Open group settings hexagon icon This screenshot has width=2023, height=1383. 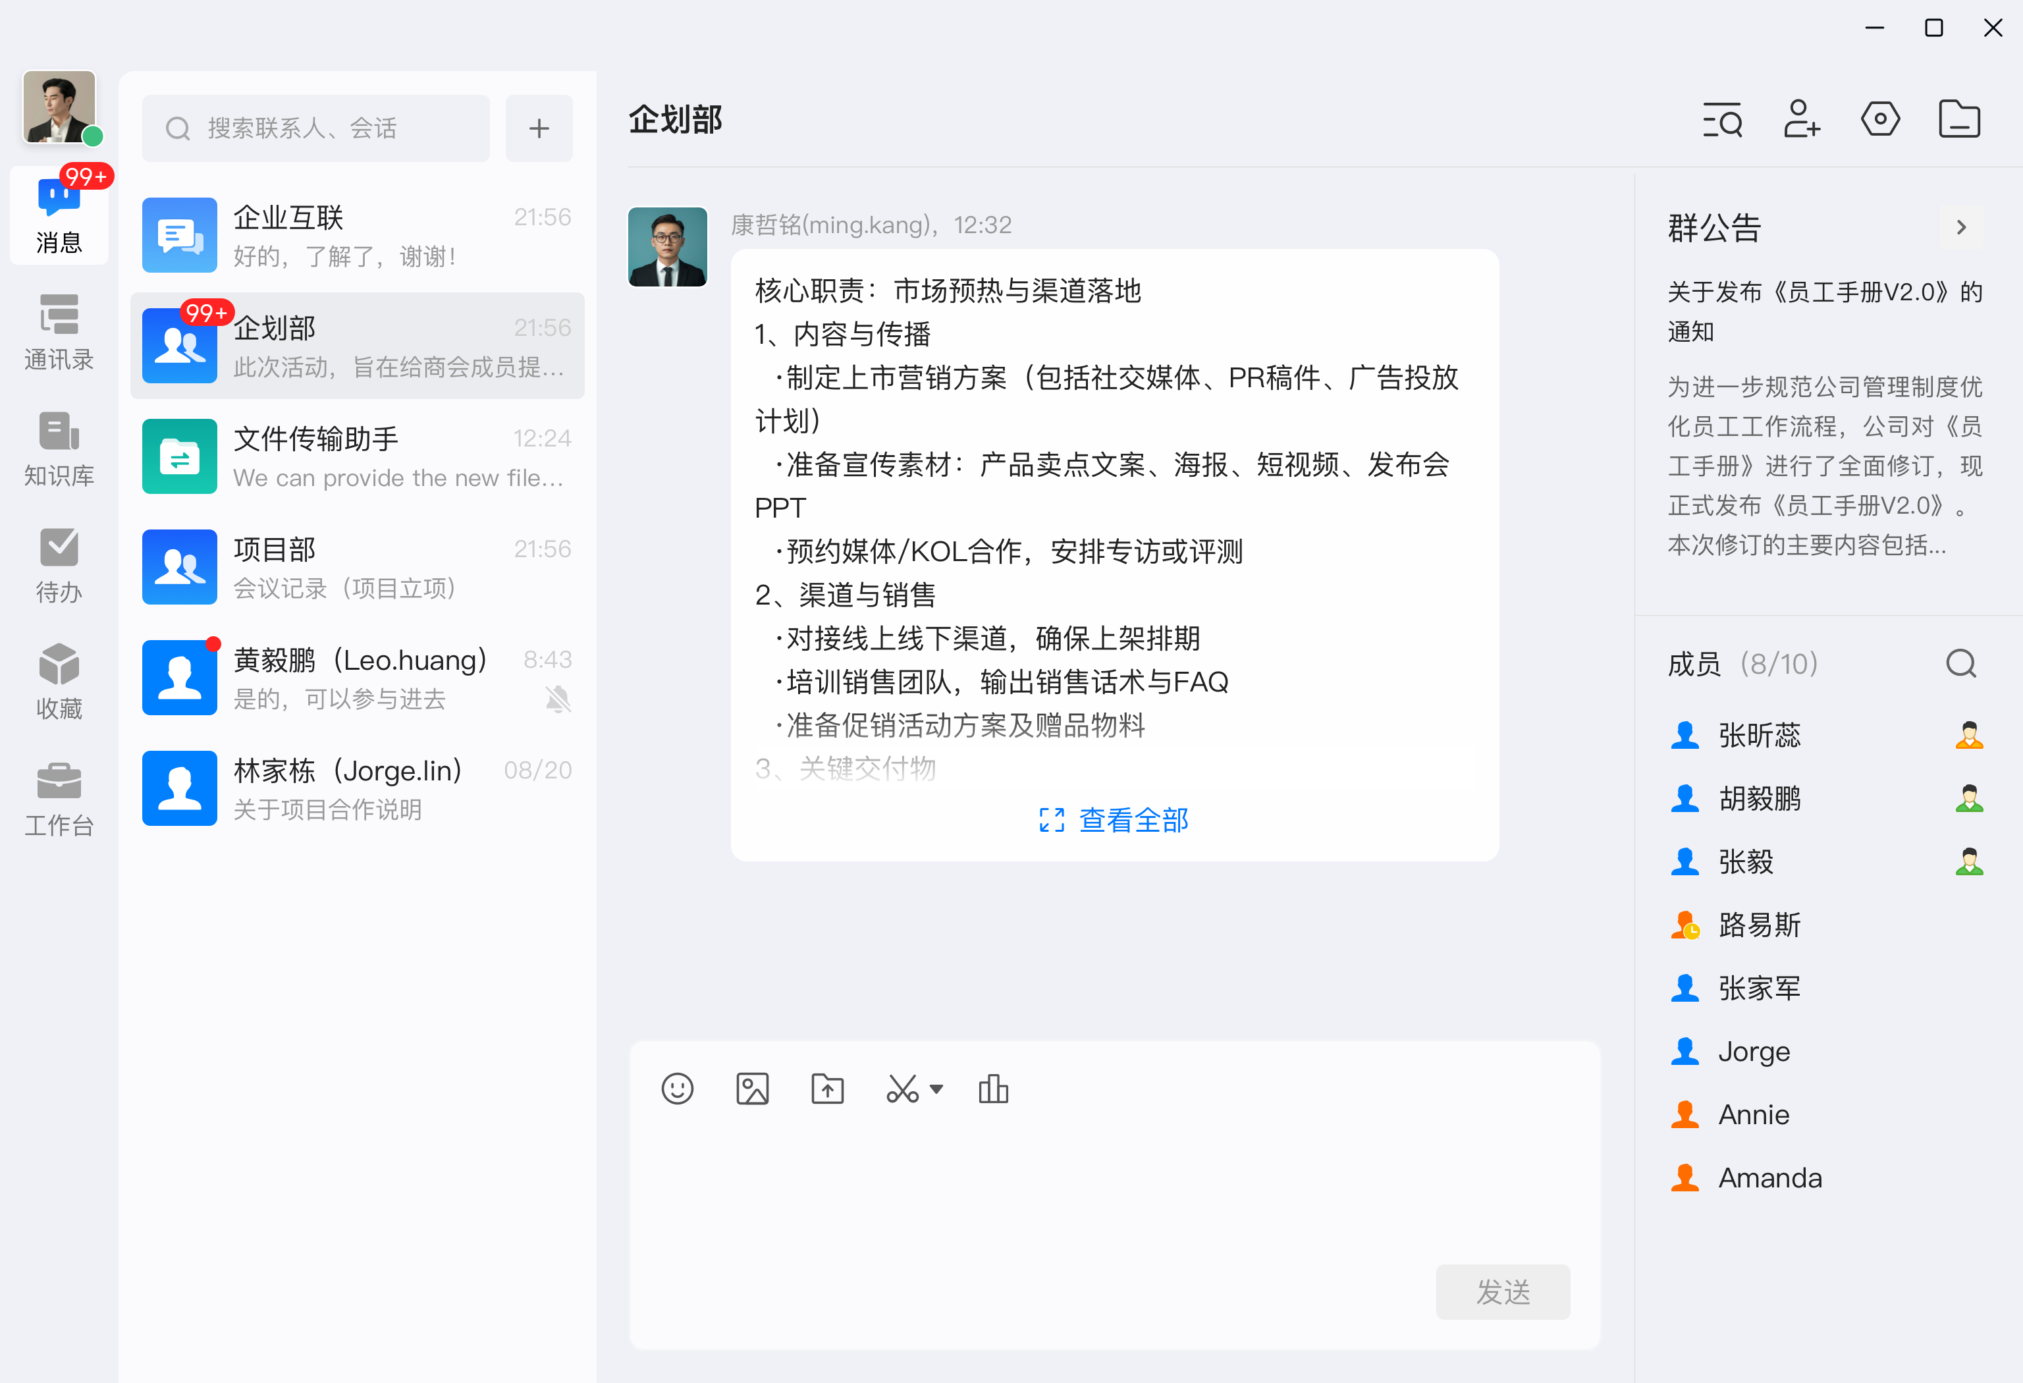[x=1880, y=119]
